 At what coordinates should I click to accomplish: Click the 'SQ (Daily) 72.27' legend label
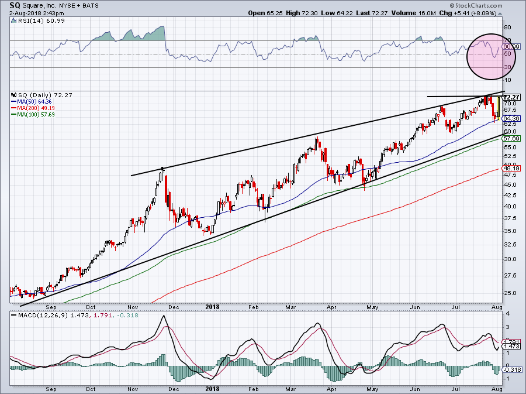pyautogui.click(x=45, y=95)
